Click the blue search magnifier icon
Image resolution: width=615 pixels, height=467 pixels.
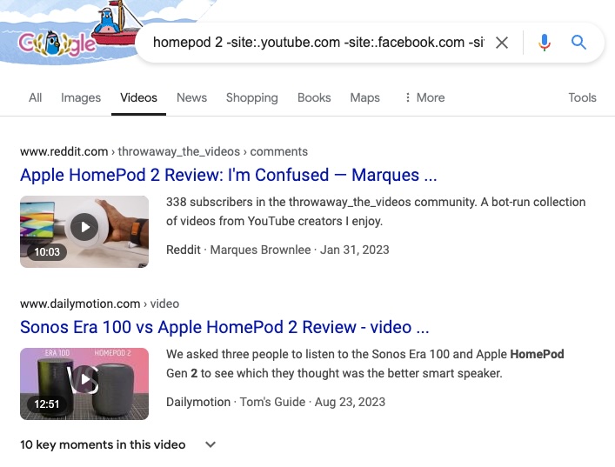(x=578, y=43)
